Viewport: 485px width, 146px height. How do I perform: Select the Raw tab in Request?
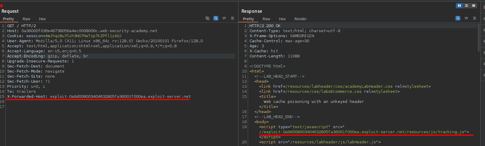point(26,19)
